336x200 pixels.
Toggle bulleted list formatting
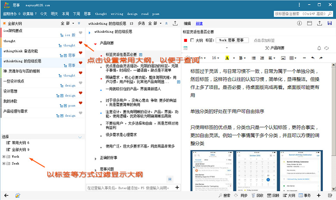click(254, 58)
